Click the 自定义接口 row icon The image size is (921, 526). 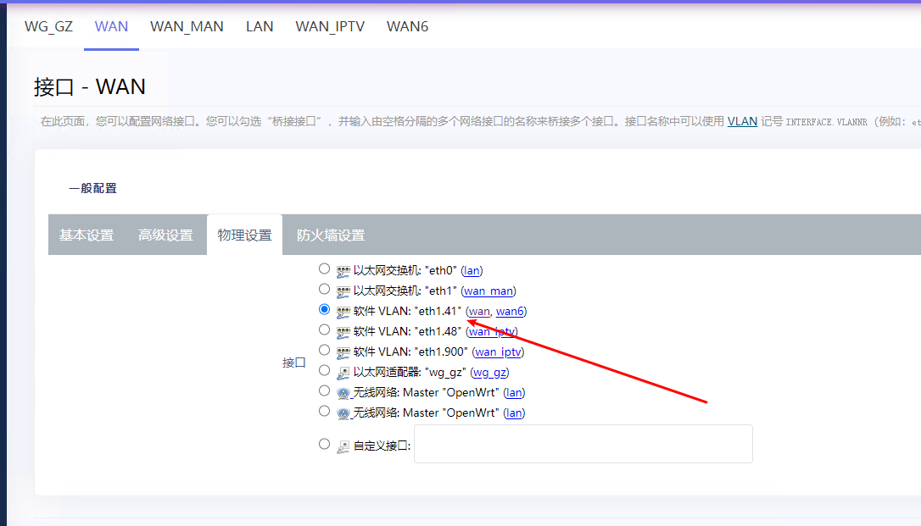(x=343, y=446)
